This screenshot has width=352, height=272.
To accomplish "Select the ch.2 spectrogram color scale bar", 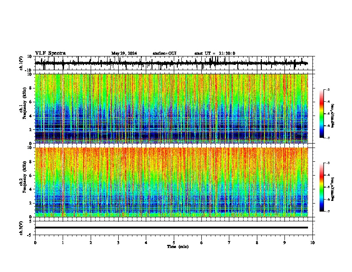I will 321,187.
